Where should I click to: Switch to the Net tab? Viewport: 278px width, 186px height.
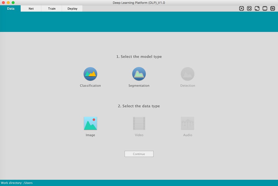tap(31, 9)
